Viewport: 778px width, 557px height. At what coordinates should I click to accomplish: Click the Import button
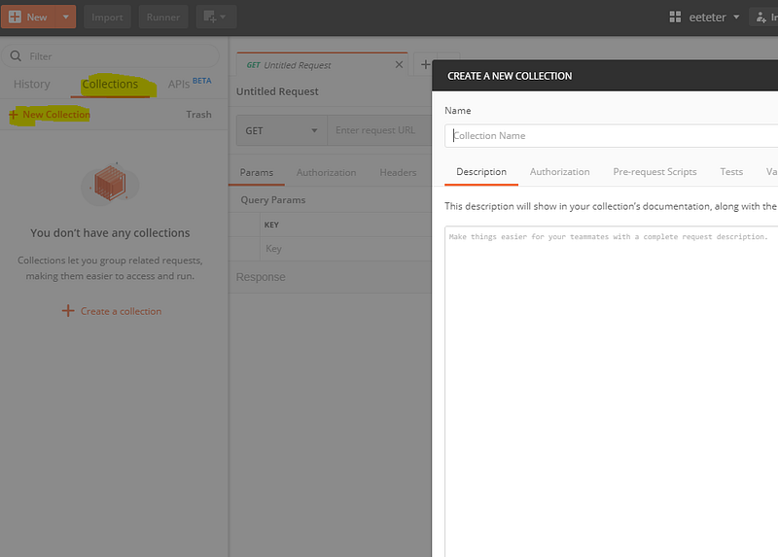click(107, 17)
